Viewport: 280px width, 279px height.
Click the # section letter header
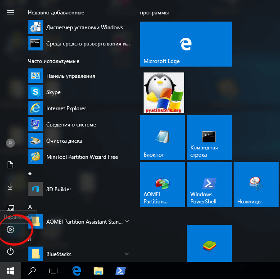click(x=30, y=174)
